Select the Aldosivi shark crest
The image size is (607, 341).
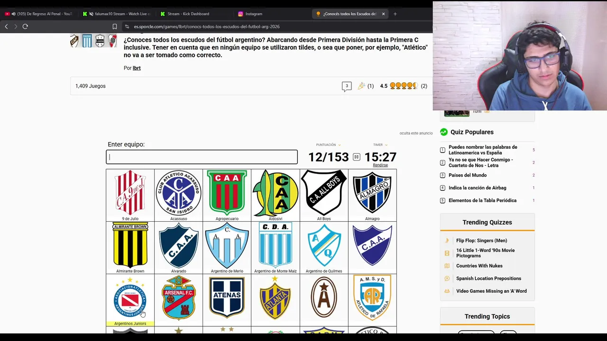275,193
